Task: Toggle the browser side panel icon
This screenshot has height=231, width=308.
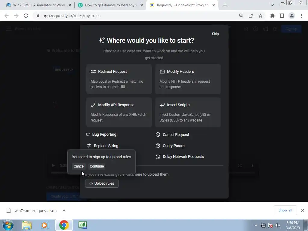Action: [282, 16]
